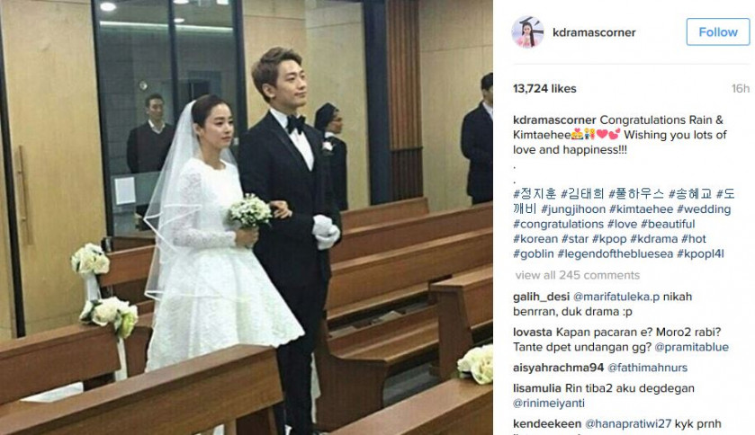
Task: Open the @pramitablue mention
Action: tap(691, 347)
